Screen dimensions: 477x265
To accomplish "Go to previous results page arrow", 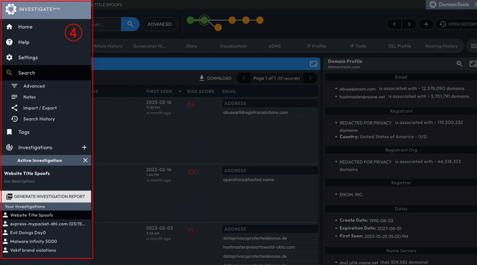I will [x=244, y=78].
